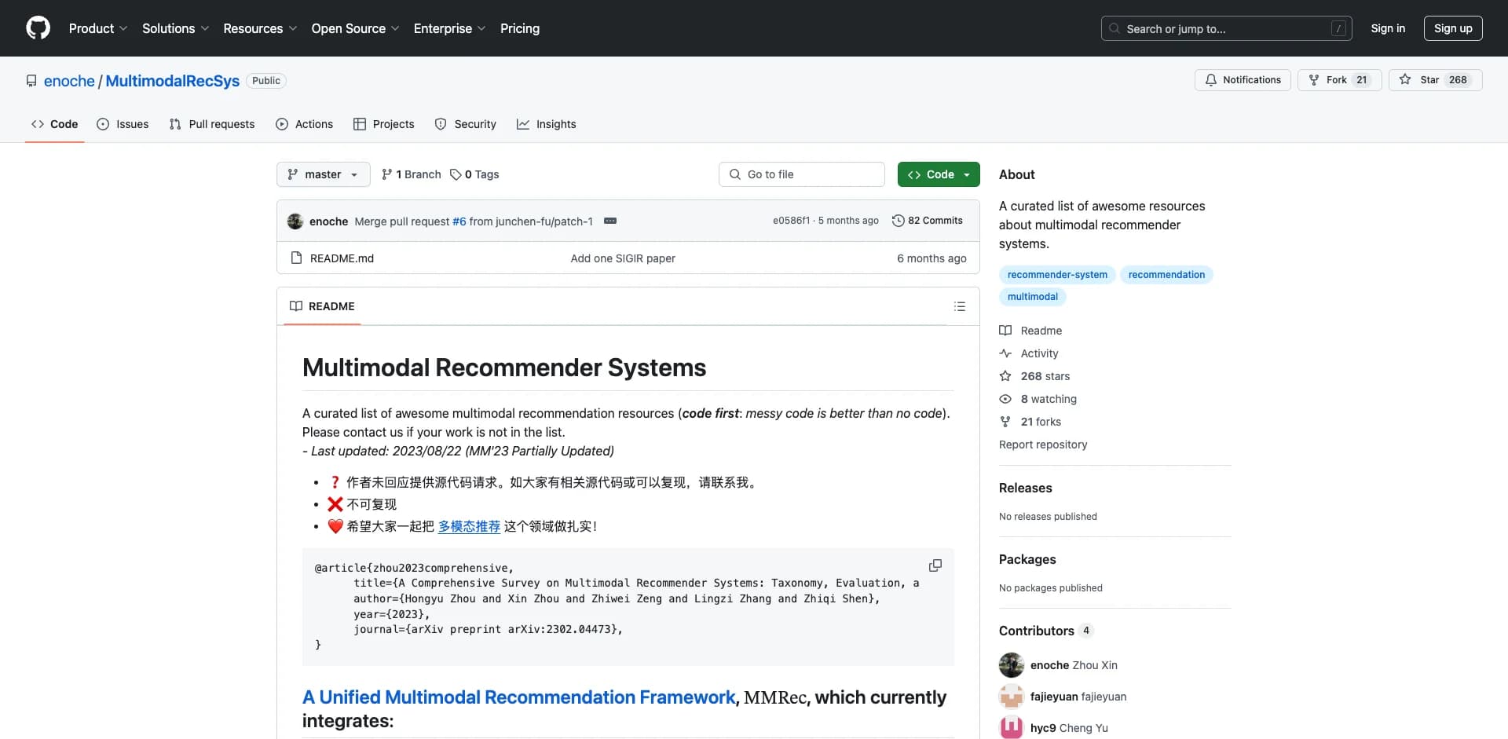Open the MultimodalRecSys repository link

click(173, 81)
